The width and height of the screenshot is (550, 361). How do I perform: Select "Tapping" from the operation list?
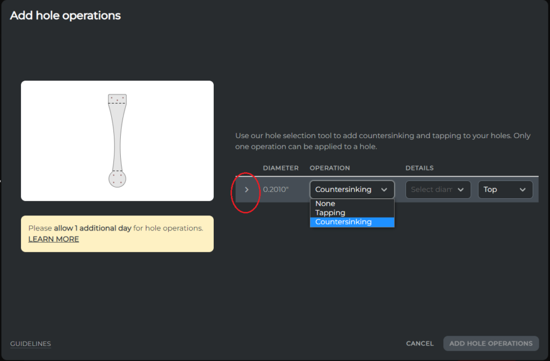[330, 212]
